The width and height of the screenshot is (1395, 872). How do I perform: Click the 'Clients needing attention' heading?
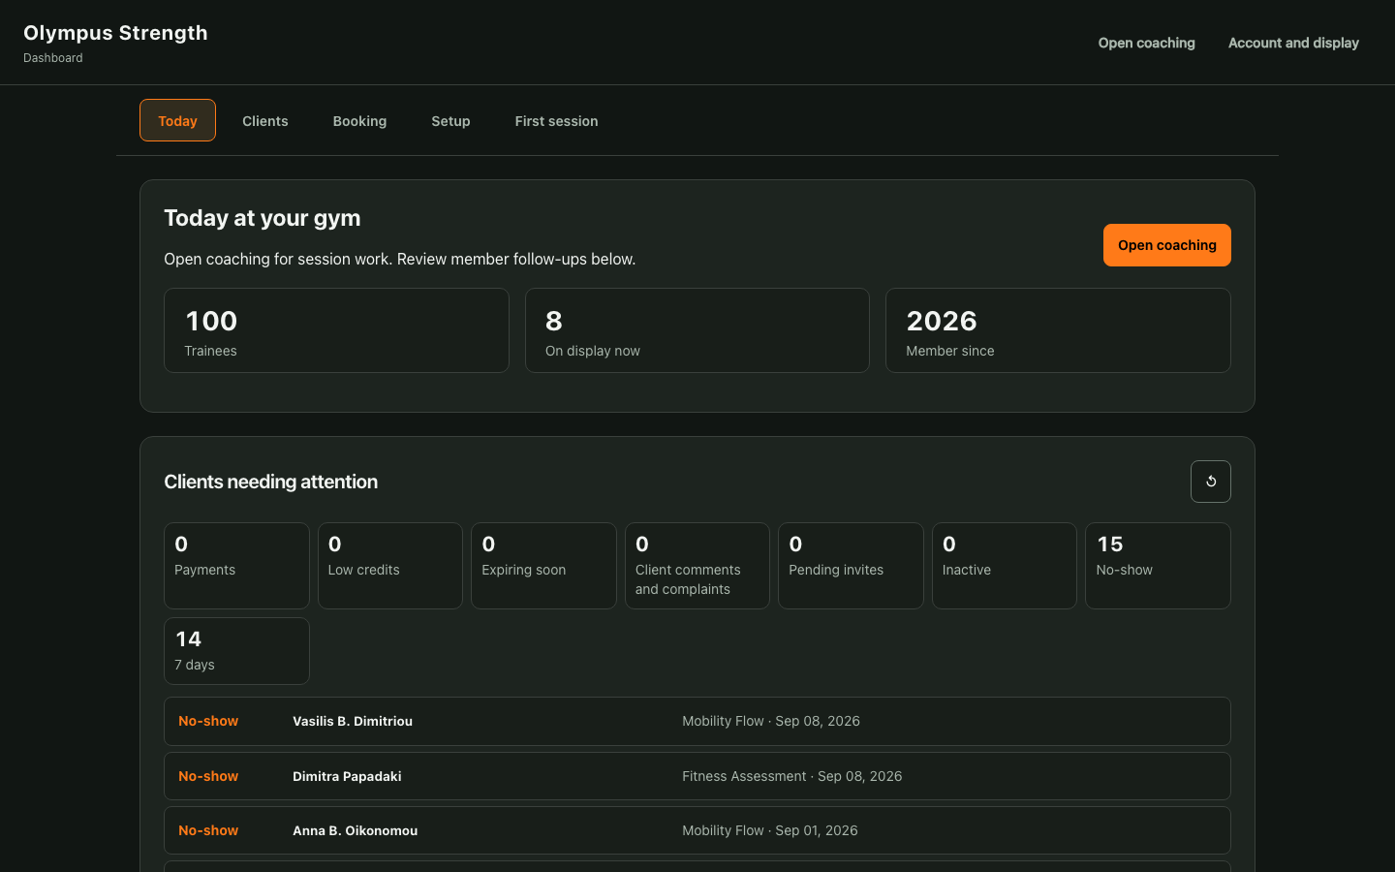tap(270, 482)
